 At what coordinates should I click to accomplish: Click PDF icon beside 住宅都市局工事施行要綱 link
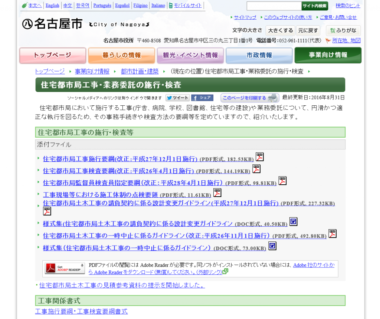pyautogui.click(x=259, y=157)
